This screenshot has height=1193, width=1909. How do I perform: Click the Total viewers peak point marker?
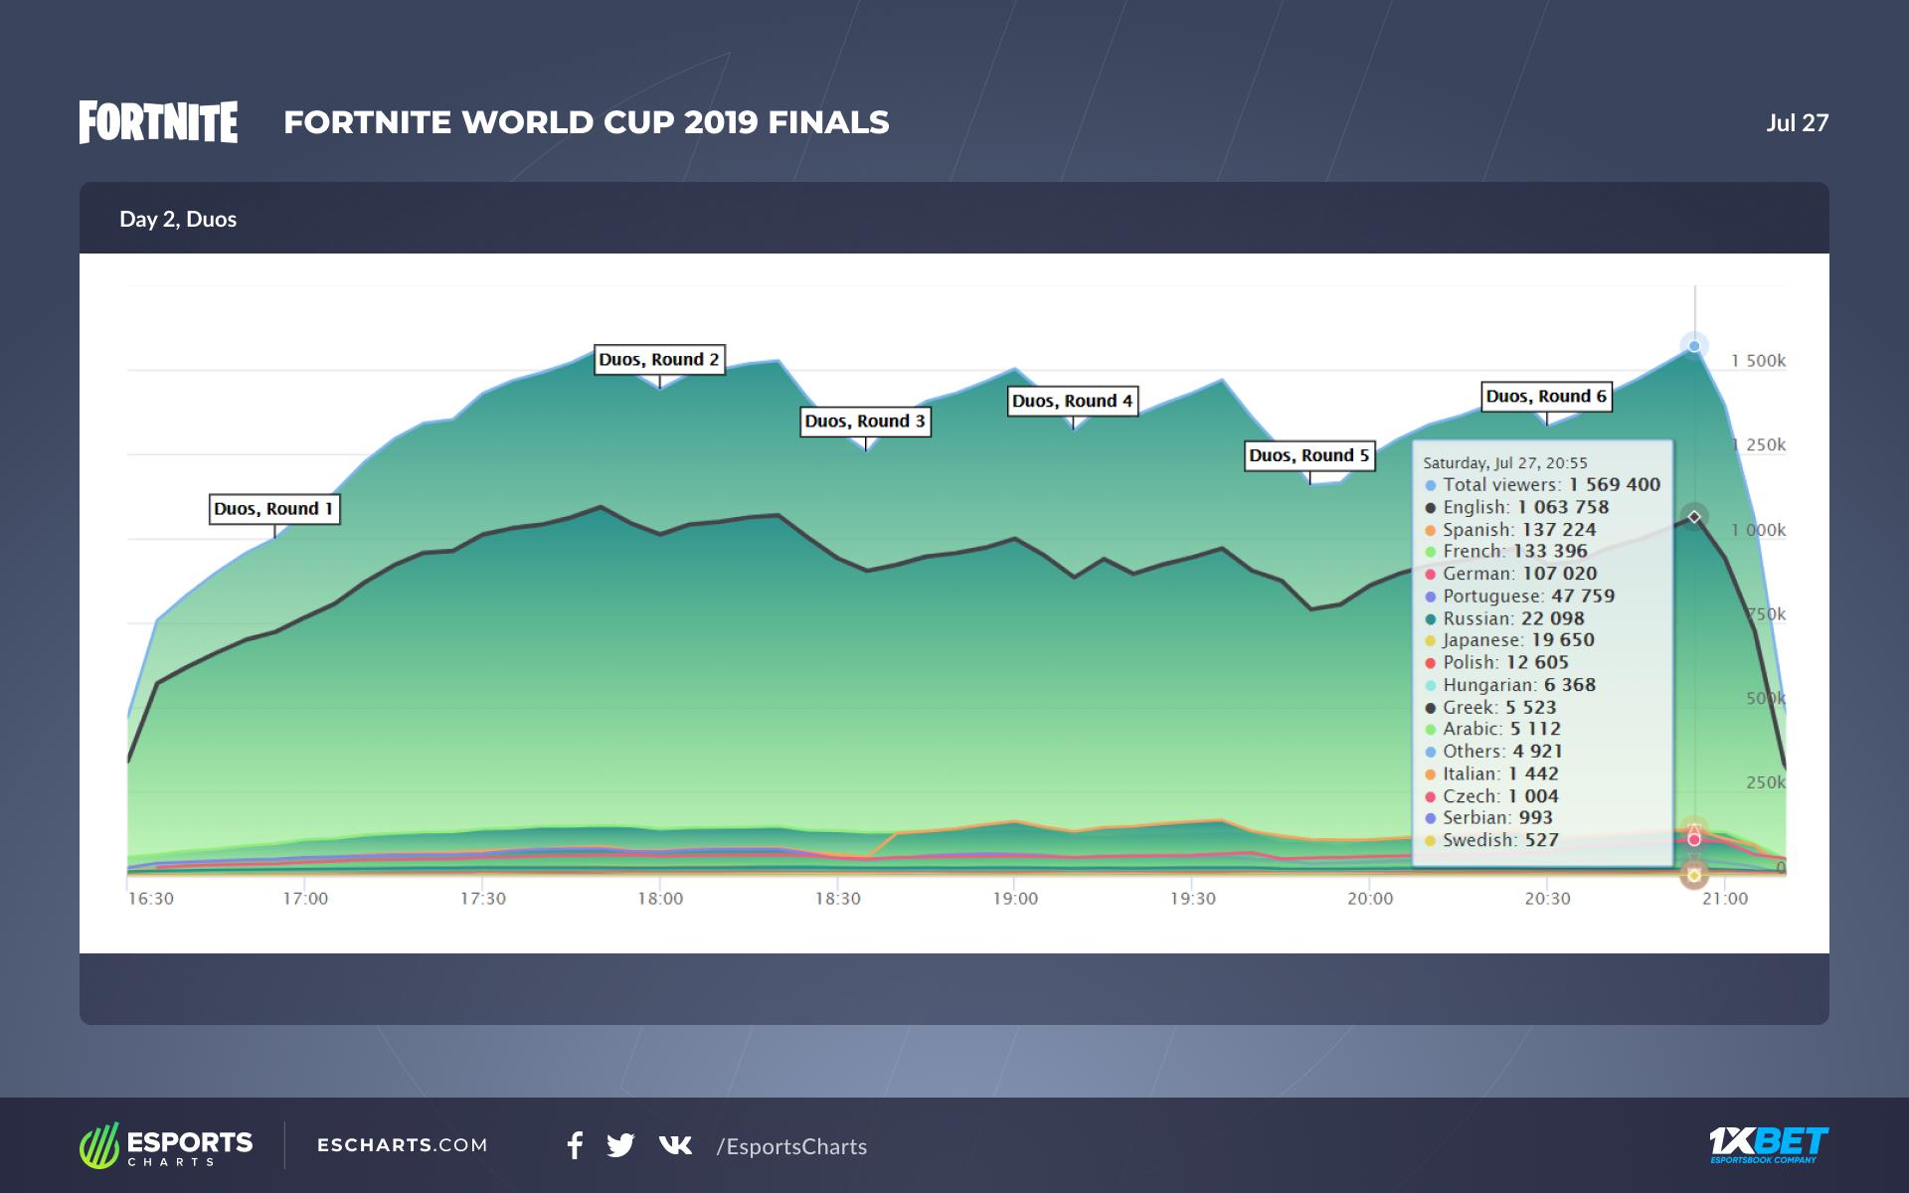point(1694,346)
